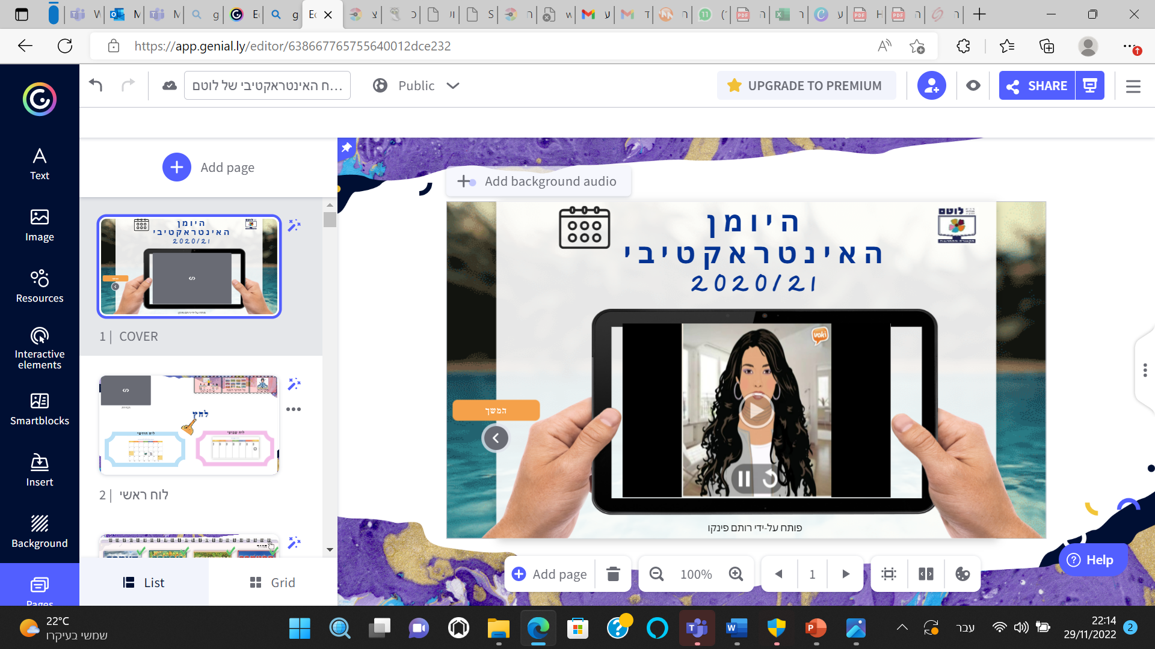Click the add collaborator icon
The height and width of the screenshot is (649, 1155).
(931, 86)
